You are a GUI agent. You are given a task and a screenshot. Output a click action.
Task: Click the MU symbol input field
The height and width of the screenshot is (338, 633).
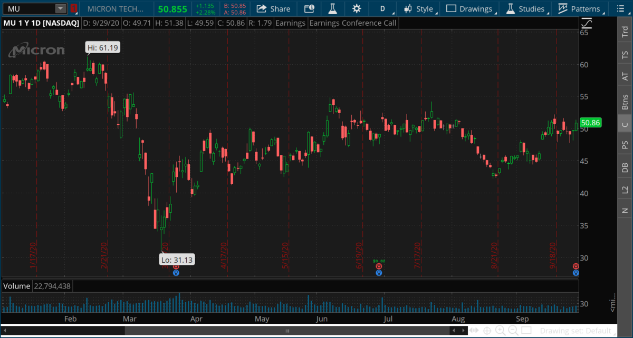coord(29,9)
